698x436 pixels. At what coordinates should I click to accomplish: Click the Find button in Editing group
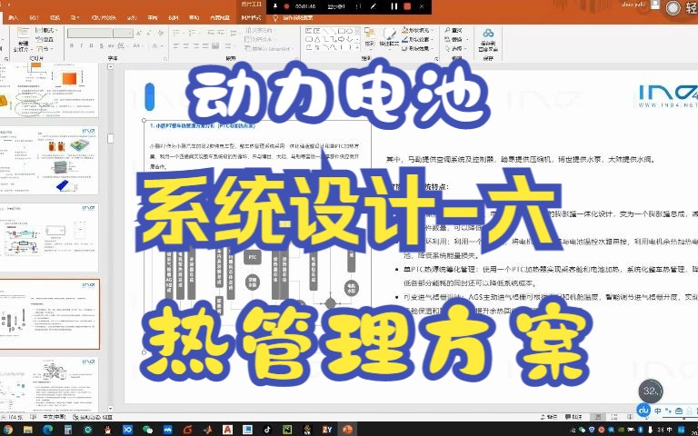(454, 30)
